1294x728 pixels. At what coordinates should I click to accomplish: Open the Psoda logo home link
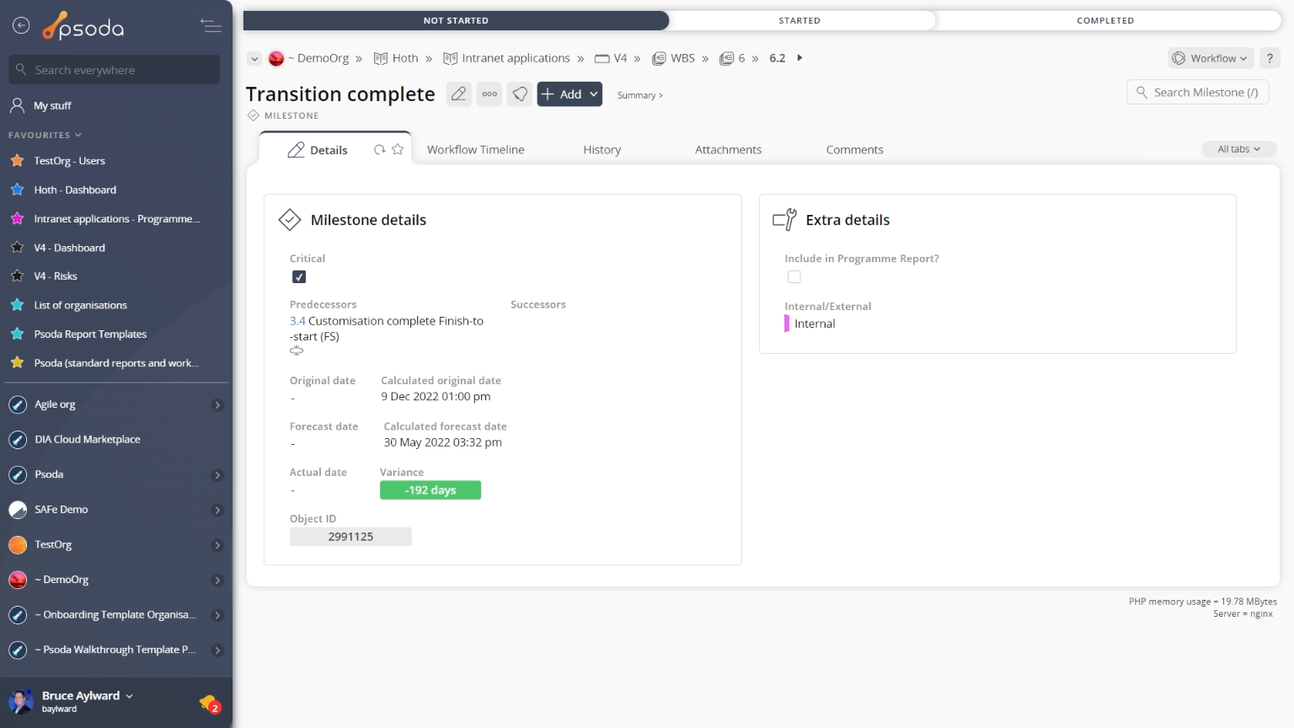click(83, 27)
